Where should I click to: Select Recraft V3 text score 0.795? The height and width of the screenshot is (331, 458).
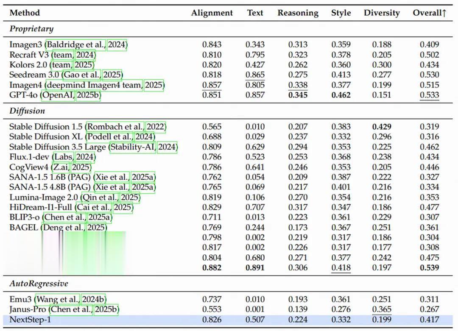click(x=255, y=55)
